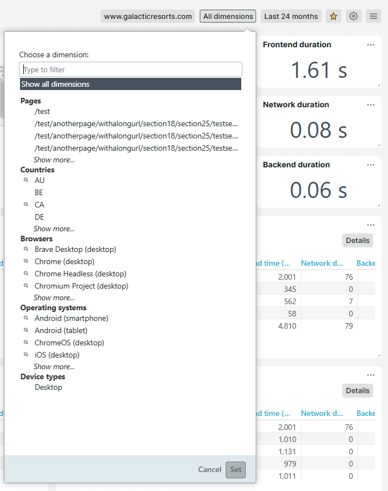Image resolution: width=388 pixels, height=491 pixels.
Task: Click the magnifier beside Brave Desktop (desktop)
Action: (25, 249)
